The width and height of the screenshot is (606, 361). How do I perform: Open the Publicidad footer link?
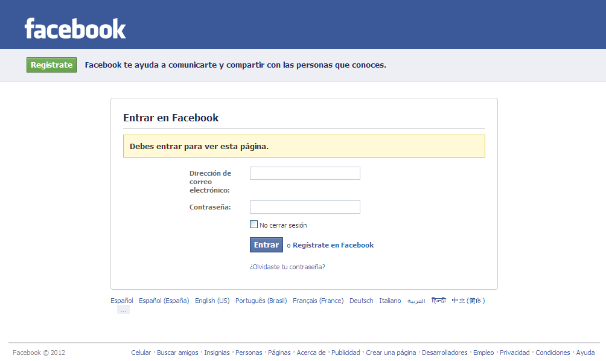click(345, 353)
